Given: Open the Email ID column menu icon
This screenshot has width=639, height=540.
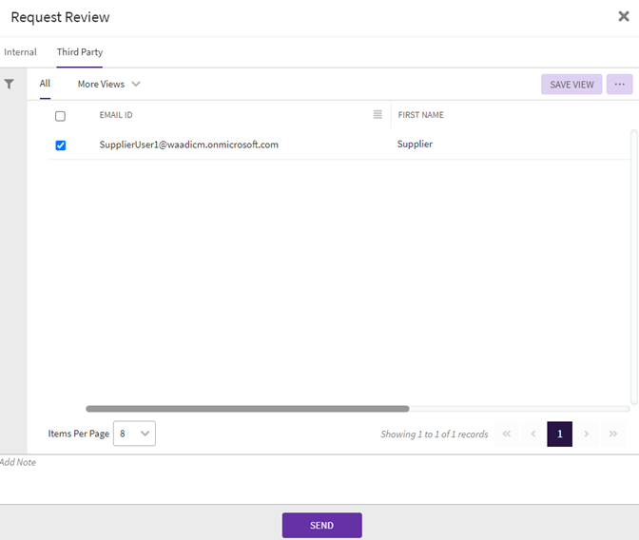Looking at the screenshot, I should point(378,115).
